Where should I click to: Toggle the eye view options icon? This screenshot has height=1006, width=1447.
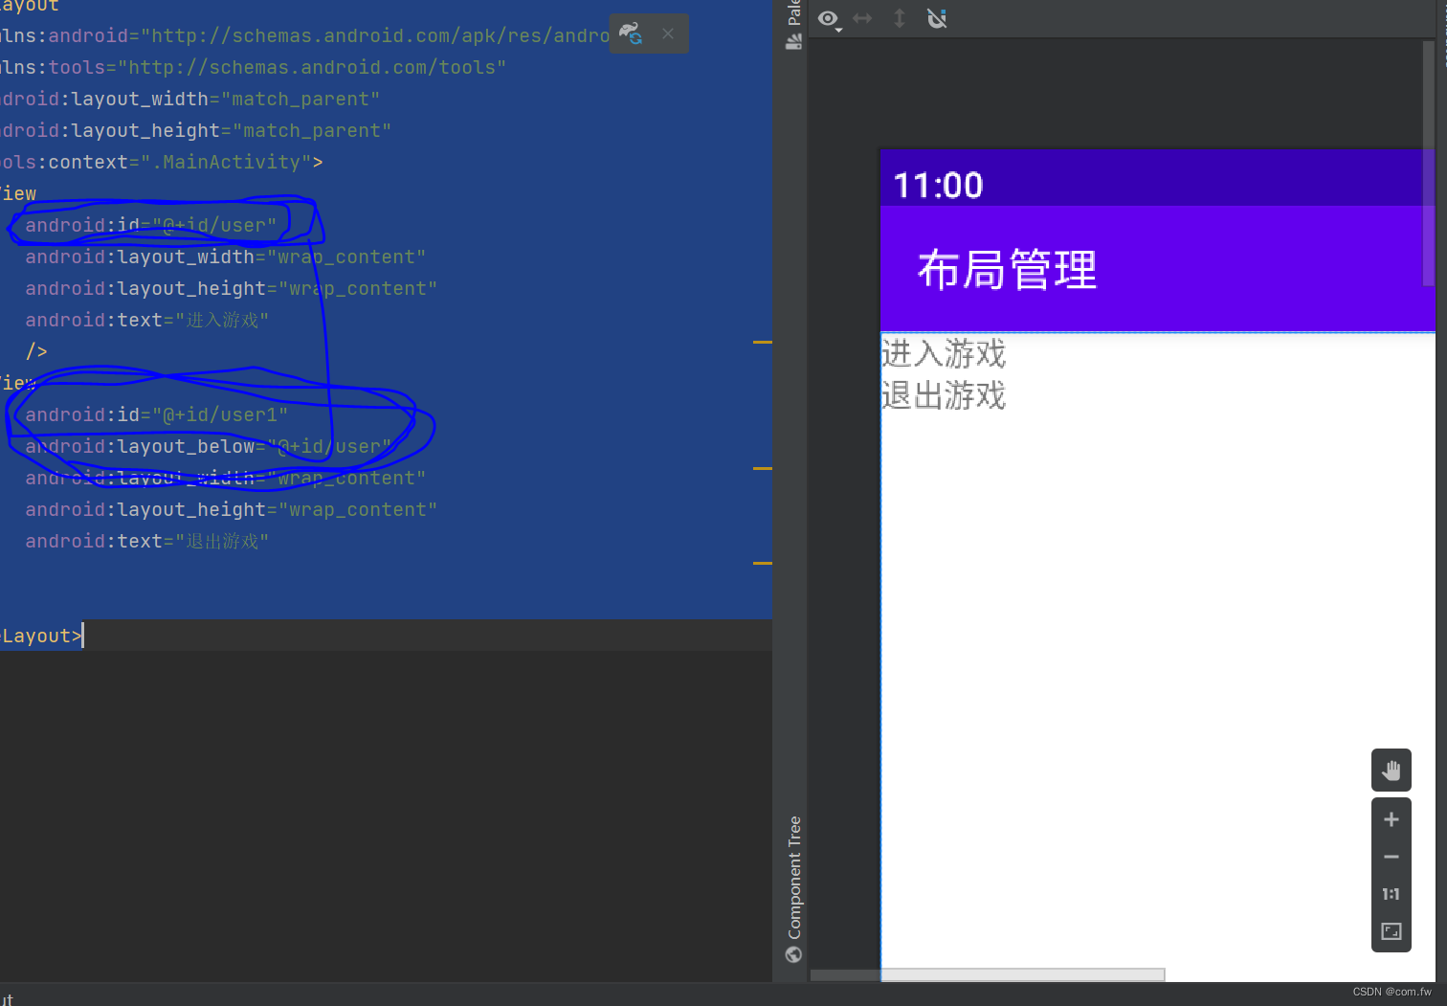(827, 18)
